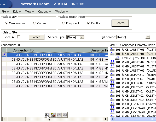Click the Search button

click(x=120, y=23)
